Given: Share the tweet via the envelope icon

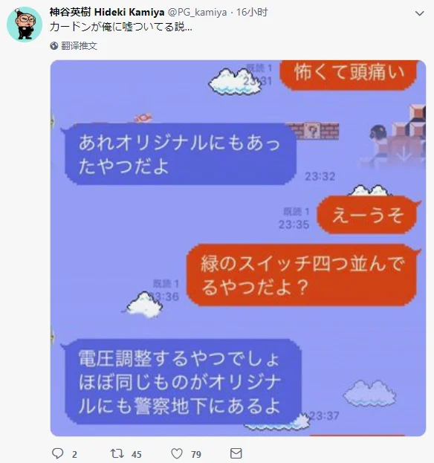Looking at the screenshot, I should (x=236, y=453).
